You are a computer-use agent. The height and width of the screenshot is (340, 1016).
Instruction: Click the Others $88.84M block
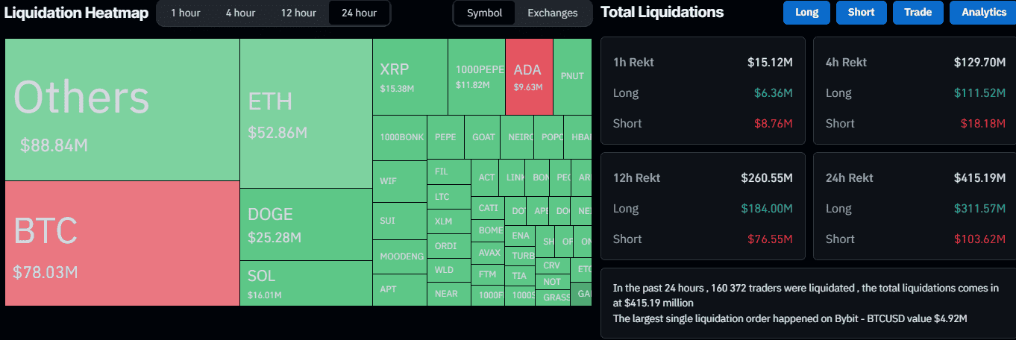point(122,110)
